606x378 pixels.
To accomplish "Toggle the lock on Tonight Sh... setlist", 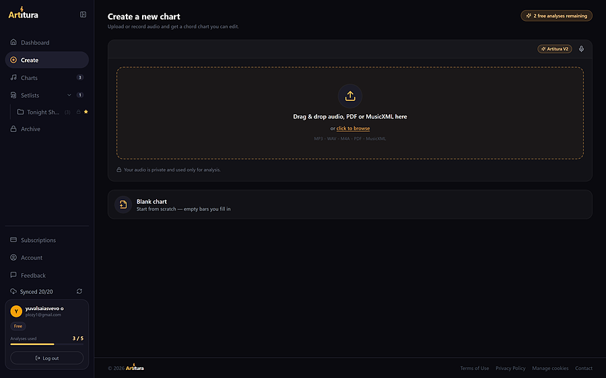I will 79,112.
